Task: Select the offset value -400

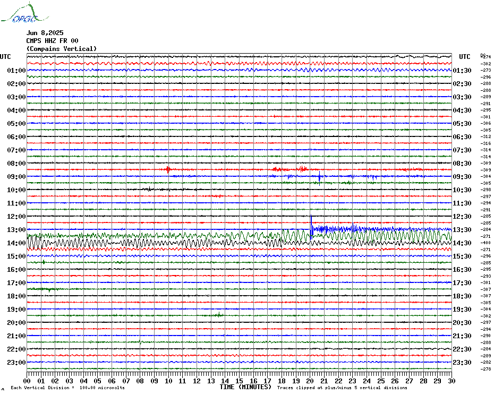Action: pos(486,243)
